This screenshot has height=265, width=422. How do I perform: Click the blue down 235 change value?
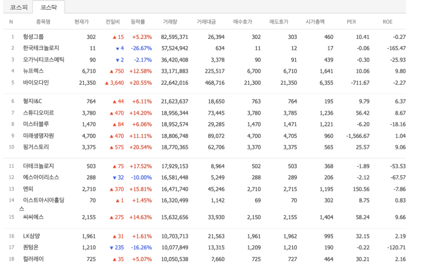click(x=117, y=248)
